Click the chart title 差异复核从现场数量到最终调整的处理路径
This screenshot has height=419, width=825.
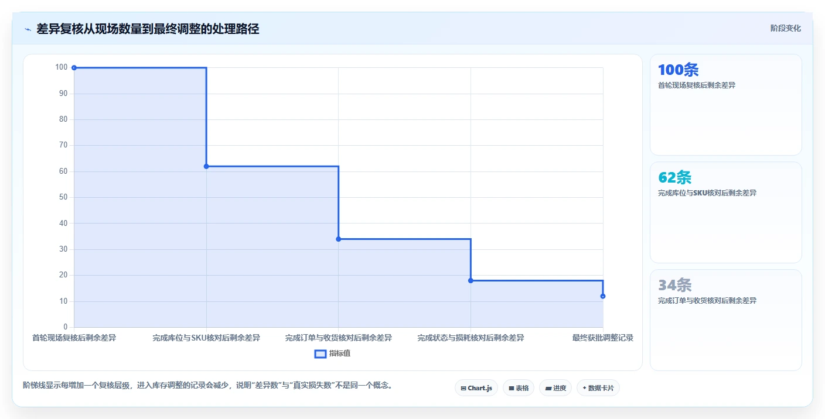[148, 29]
